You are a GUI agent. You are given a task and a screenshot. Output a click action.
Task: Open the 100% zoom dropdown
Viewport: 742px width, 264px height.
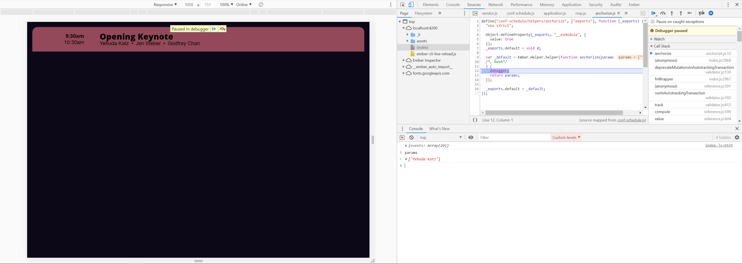click(x=226, y=4)
